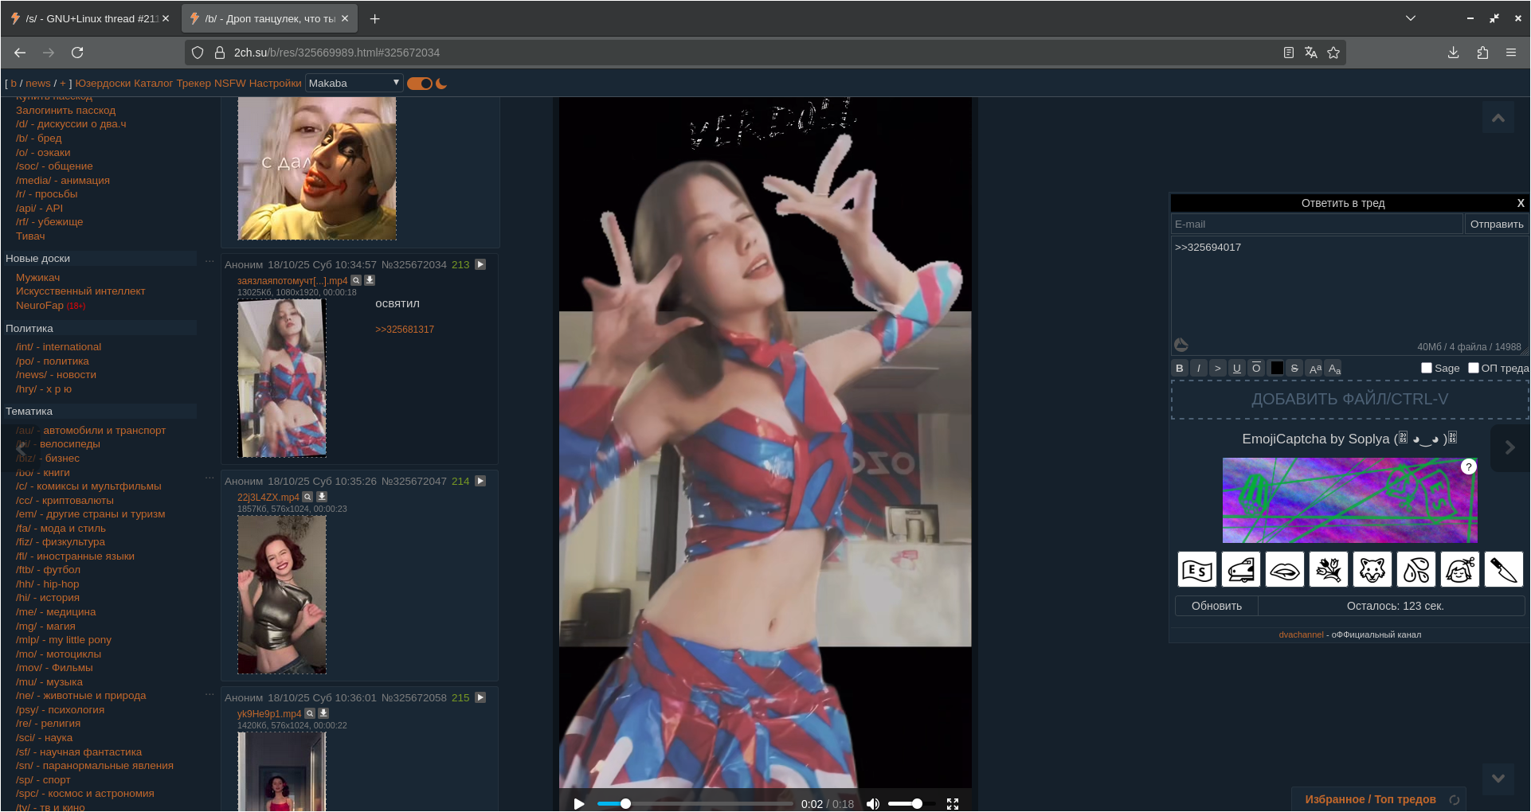The width and height of the screenshot is (1531, 812).
Task: Switch to the GNU+Linux thread tab
Action: (x=90, y=18)
